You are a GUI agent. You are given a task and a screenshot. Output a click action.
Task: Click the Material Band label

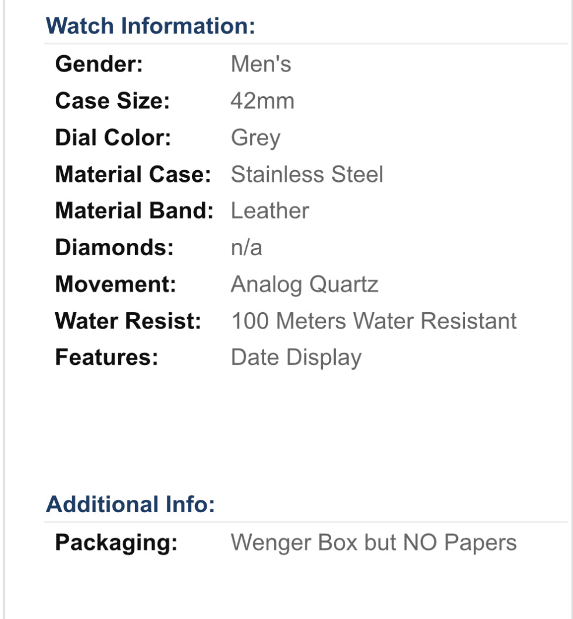pyautogui.click(x=134, y=211)
